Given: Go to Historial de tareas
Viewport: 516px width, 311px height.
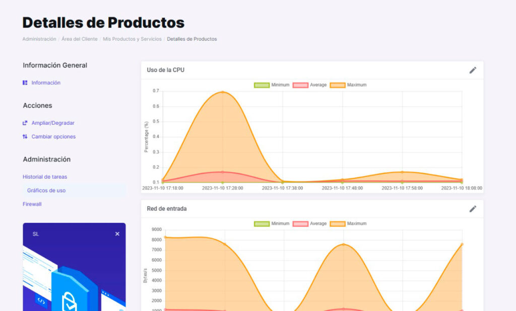Looking at the screenshot, I should tap(45, 177).
